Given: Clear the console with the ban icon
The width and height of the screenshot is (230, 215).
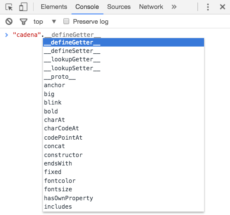Looking at the screenshot, I should click(9, 22).
